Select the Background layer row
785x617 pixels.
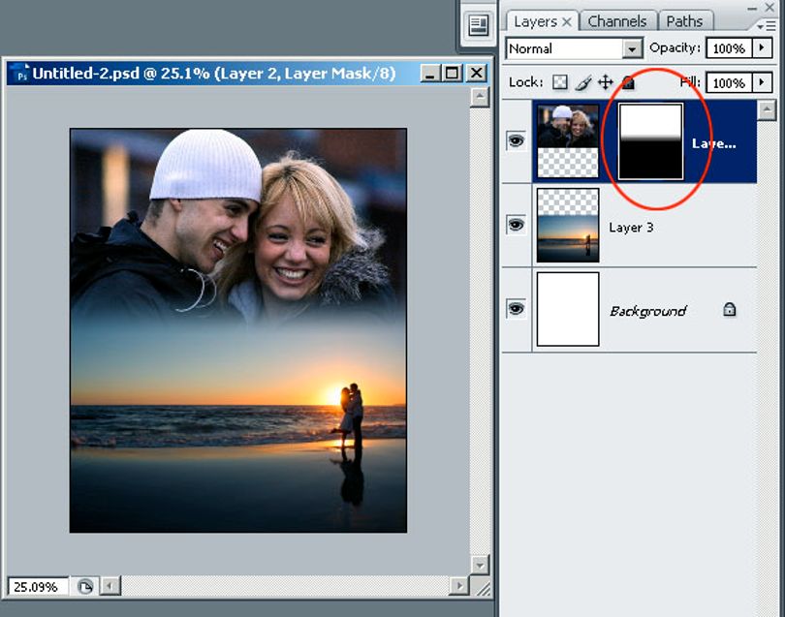click(x=644, y=309)
